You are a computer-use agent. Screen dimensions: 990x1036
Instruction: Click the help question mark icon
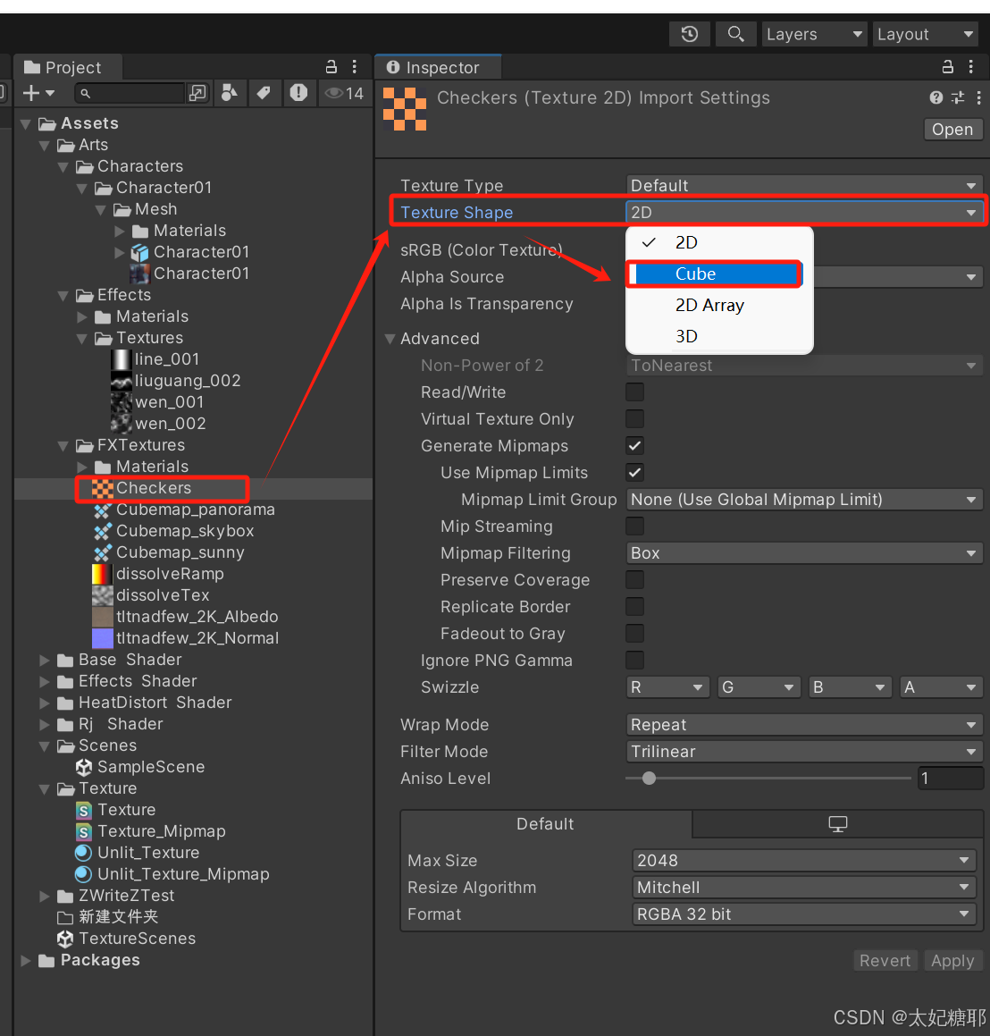(935, 97)
